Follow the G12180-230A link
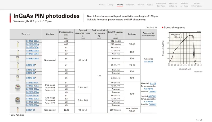Viewport: 212px width, 122px height. 32,102
